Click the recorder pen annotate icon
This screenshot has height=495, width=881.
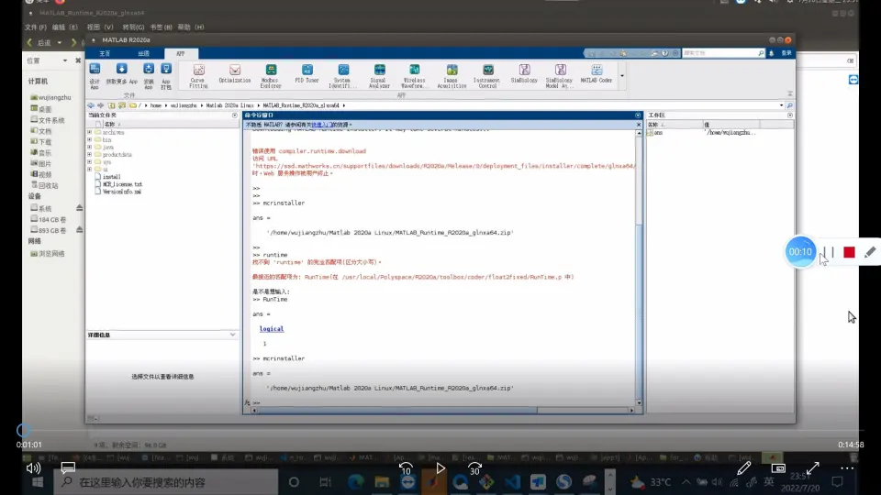(x=870, y=253)
